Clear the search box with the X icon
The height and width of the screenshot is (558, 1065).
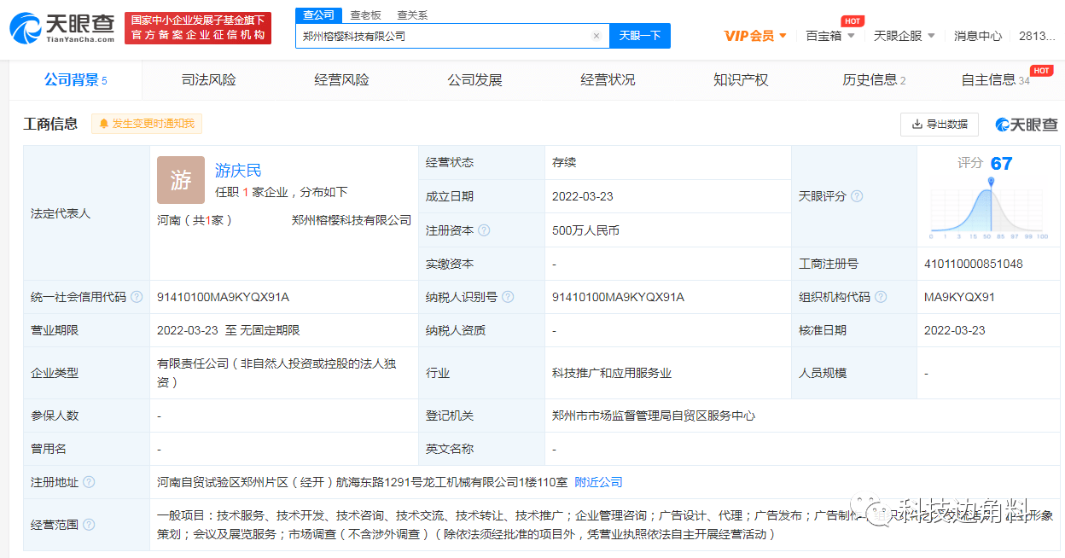597,36
